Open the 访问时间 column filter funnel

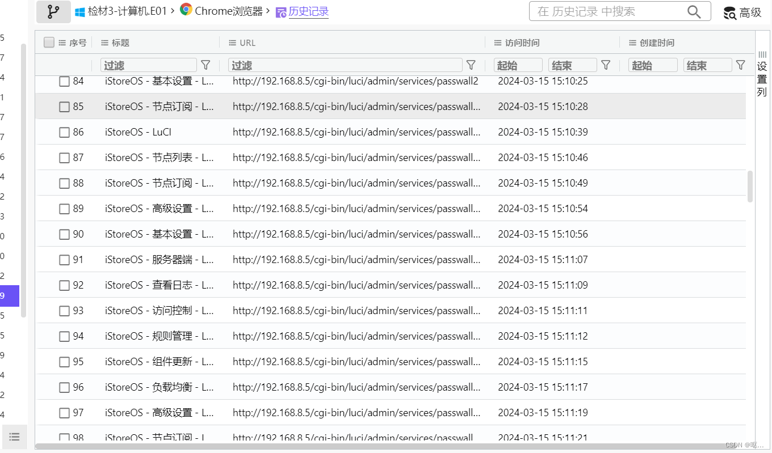[606, 65]
